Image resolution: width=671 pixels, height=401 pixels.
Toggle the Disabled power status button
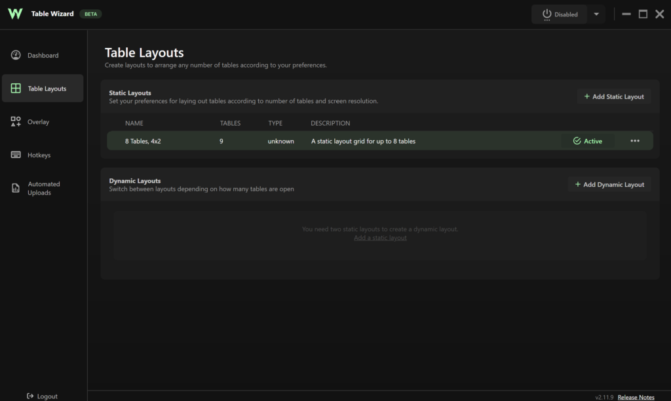coord(560,14)
